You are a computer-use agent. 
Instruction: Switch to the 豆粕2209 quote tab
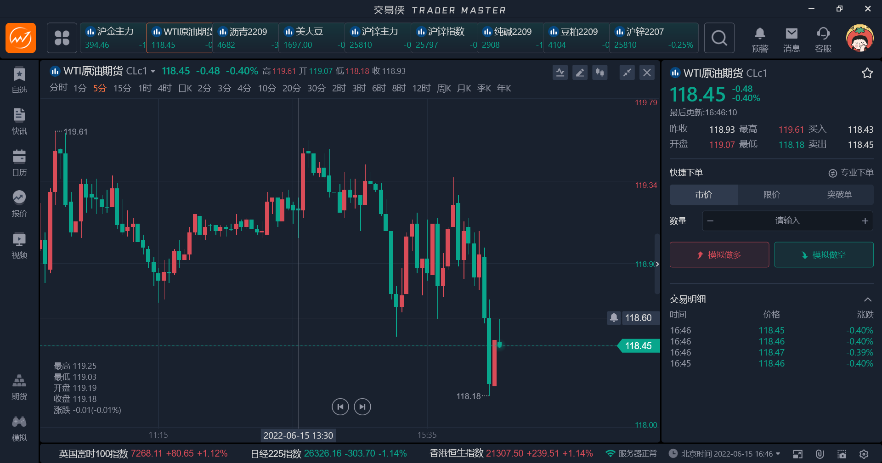tap(577, 38)
